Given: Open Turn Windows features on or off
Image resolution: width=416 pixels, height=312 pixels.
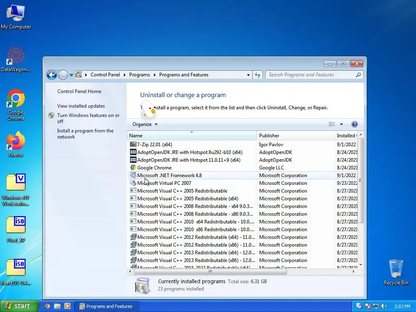Looking at the screenshot, I should point(88,118).
